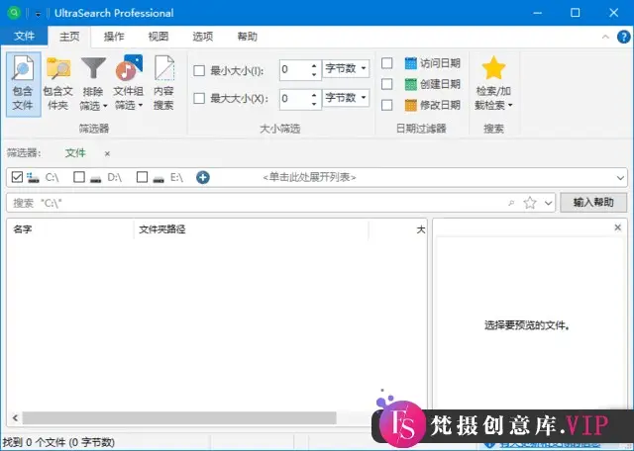The width and height of the screenshot is (634, 451).
Task: Enable the 修改日期 checkbox
Action: coord(387,105)
